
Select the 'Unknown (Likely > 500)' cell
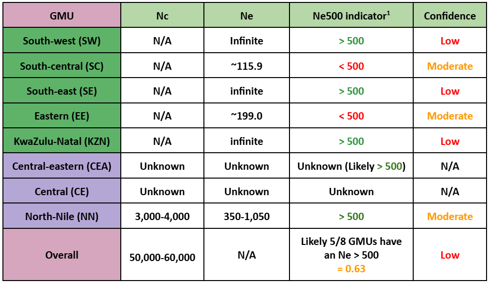pyautogui.click(x=351, y=165)
